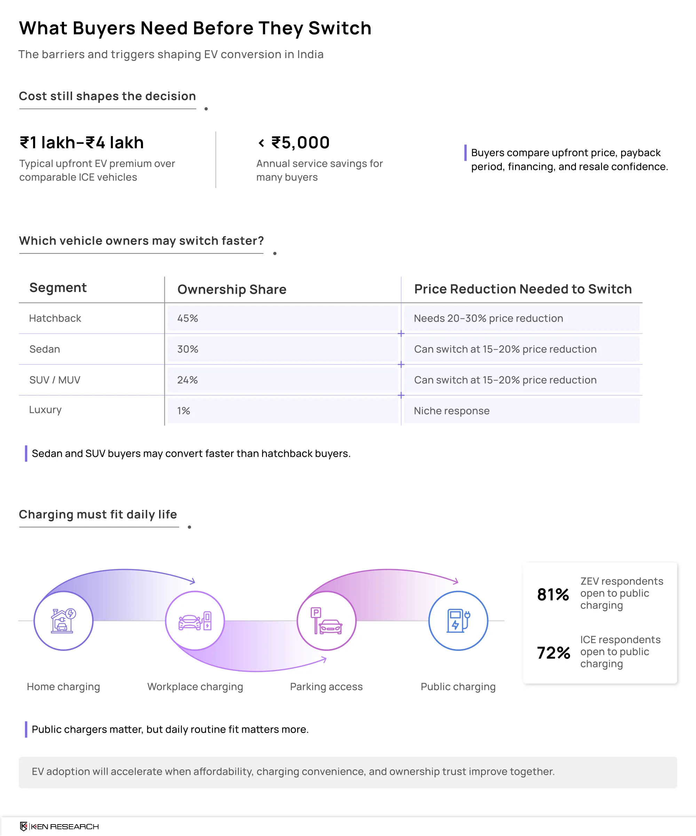Select the Sedan 30% ownership share cell
Viewport: 696px width, 836px height.
[x=283, y=349]
